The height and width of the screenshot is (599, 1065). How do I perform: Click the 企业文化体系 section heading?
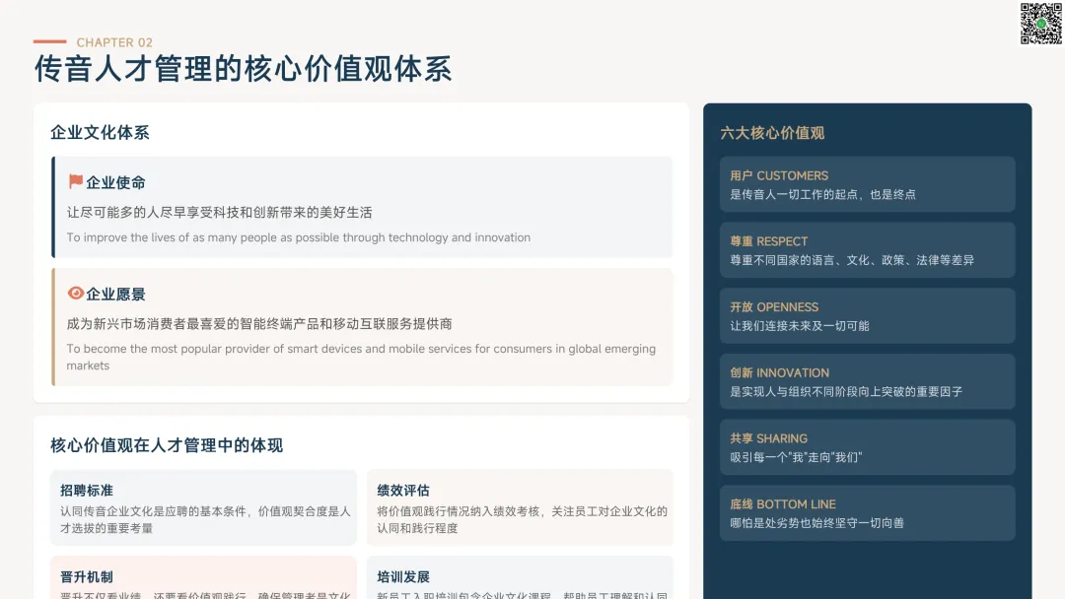pos(100,132)
